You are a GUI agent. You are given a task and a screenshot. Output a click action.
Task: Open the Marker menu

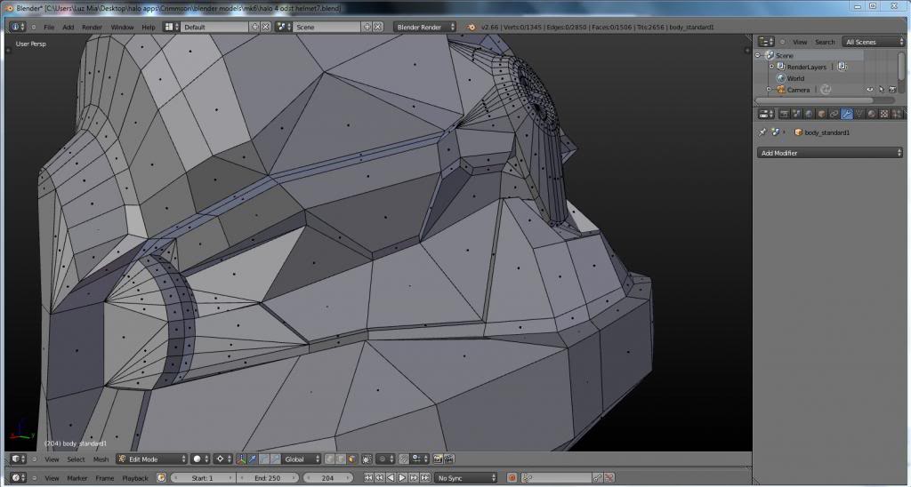(77, 478)
